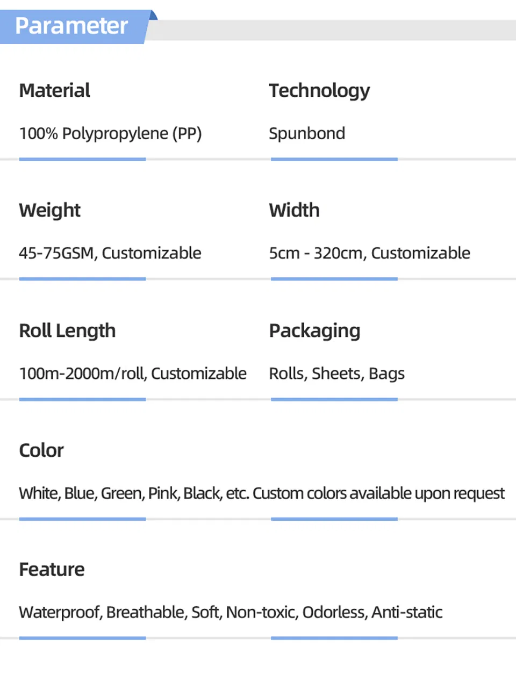
Task: Click the 100m-2000m/roll value text
Action: click(133, 374)
